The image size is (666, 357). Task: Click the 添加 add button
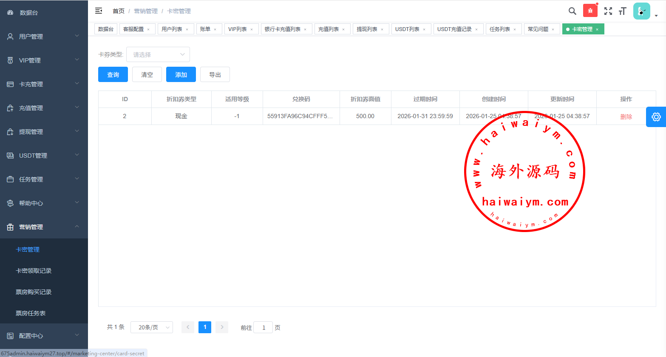(x=181, y=74)
